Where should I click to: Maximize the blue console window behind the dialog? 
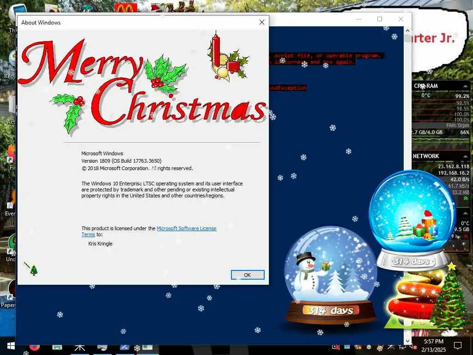380,19
